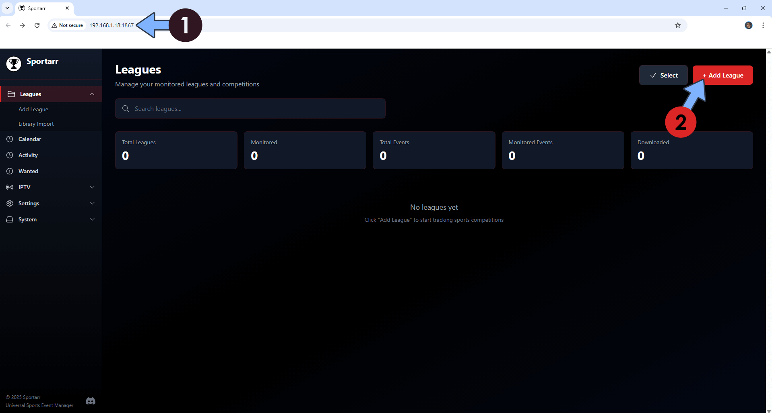This screenshot has width=772, height=413.
Task: Expand the Settings section
Action: coord(92,203)
